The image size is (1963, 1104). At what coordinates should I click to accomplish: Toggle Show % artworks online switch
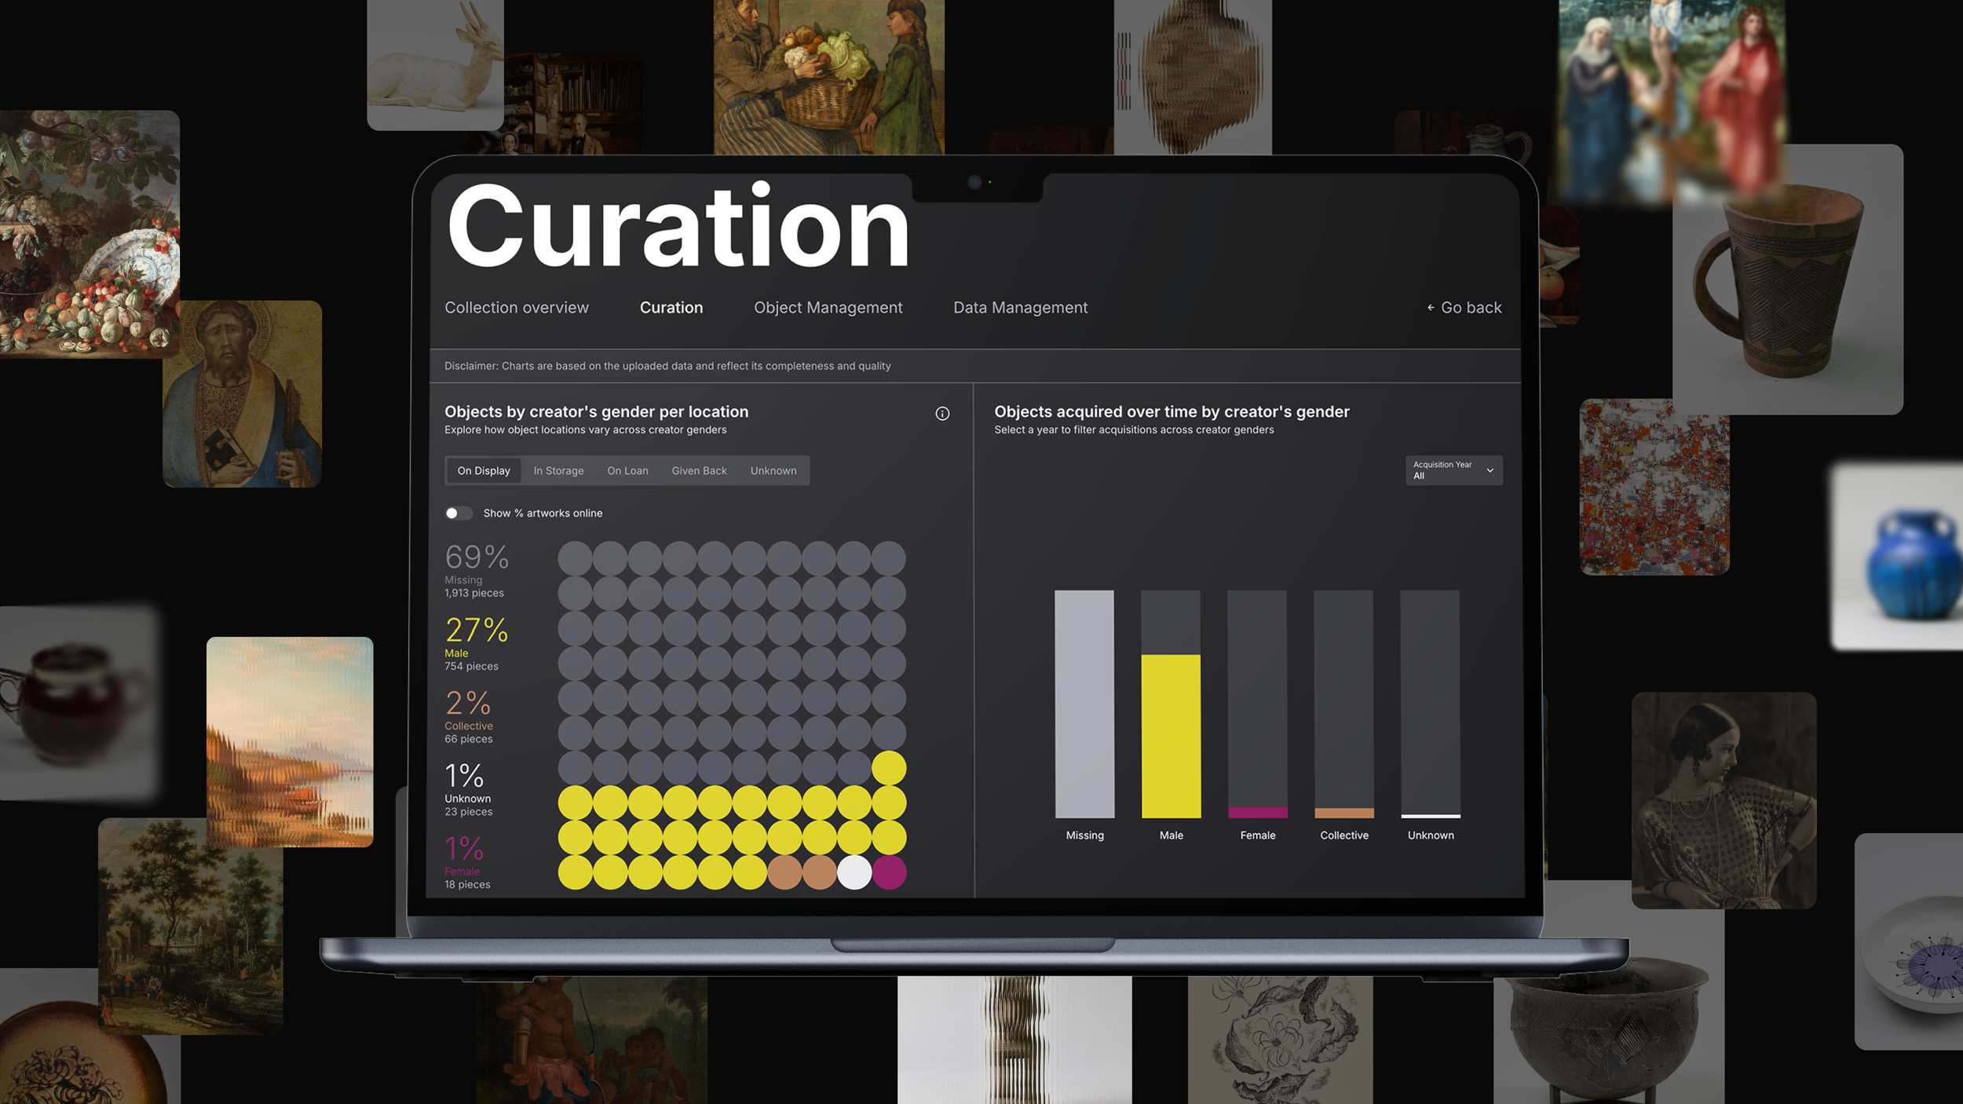tap(459, 514)
